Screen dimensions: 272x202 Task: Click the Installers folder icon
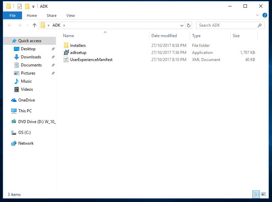pos(66,46)
